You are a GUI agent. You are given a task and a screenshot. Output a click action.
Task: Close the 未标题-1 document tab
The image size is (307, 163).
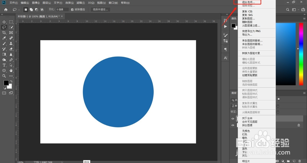[x=62, y=16]
